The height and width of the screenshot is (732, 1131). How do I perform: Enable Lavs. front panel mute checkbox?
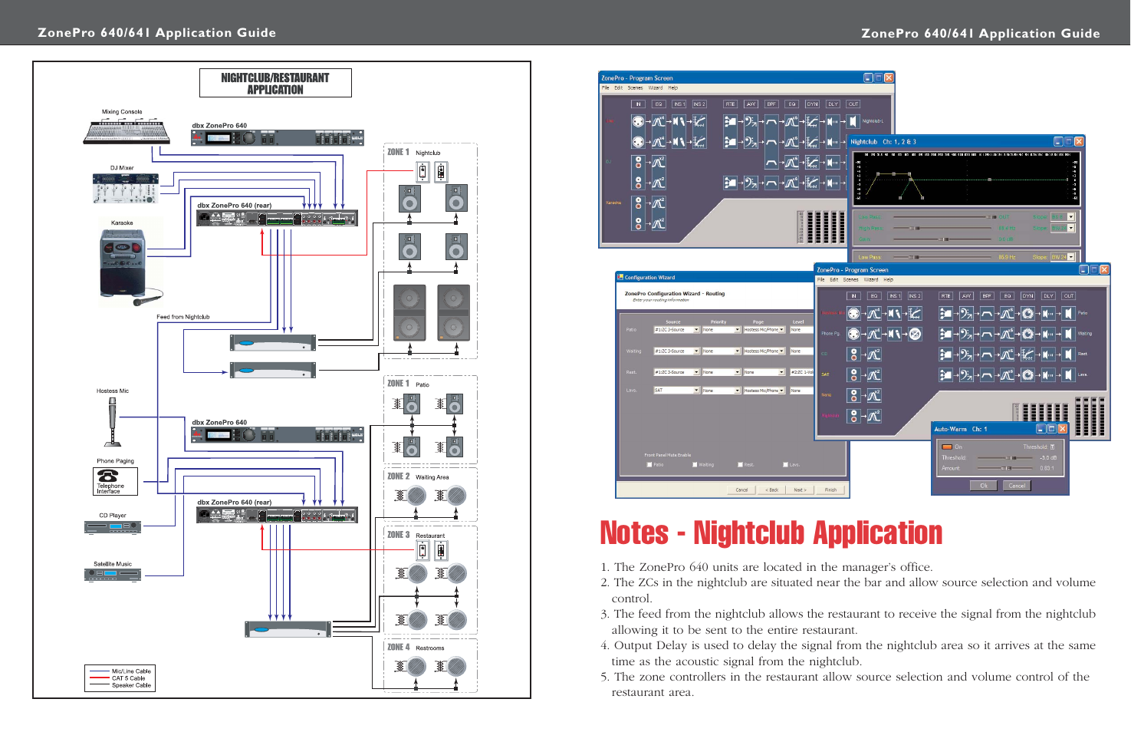click(x=785, y=464)
